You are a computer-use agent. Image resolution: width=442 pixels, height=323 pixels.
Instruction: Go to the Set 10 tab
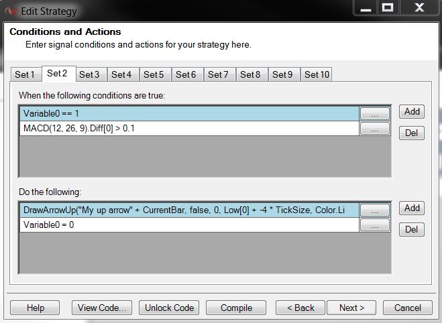[317, 74]
